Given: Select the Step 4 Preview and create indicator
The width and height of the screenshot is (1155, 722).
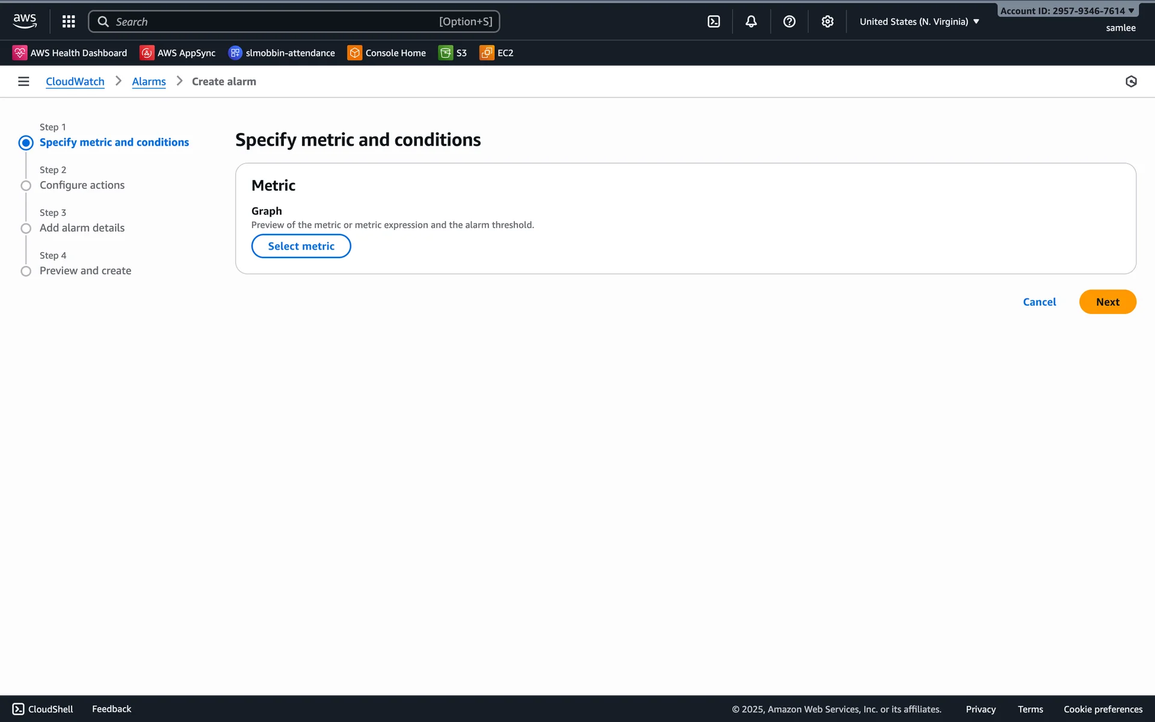Looking at the screenshot, I should (x=26, y=271).
